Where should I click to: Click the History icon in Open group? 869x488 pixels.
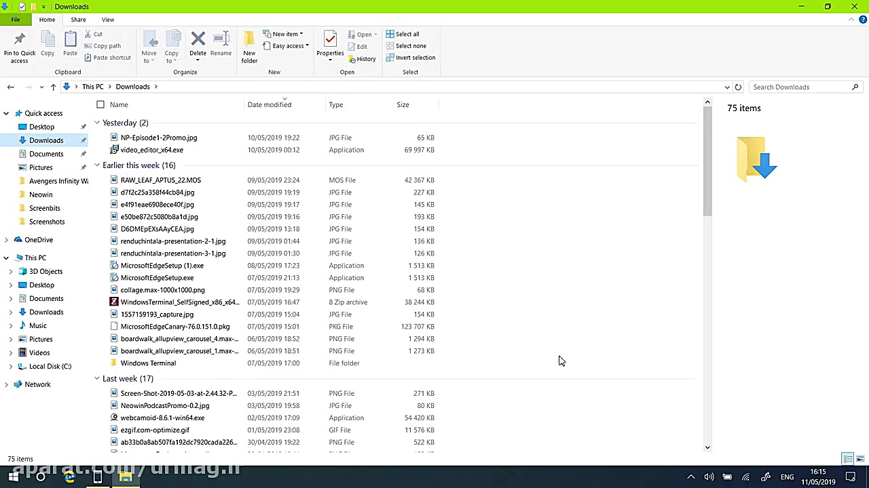pos(361,59)
